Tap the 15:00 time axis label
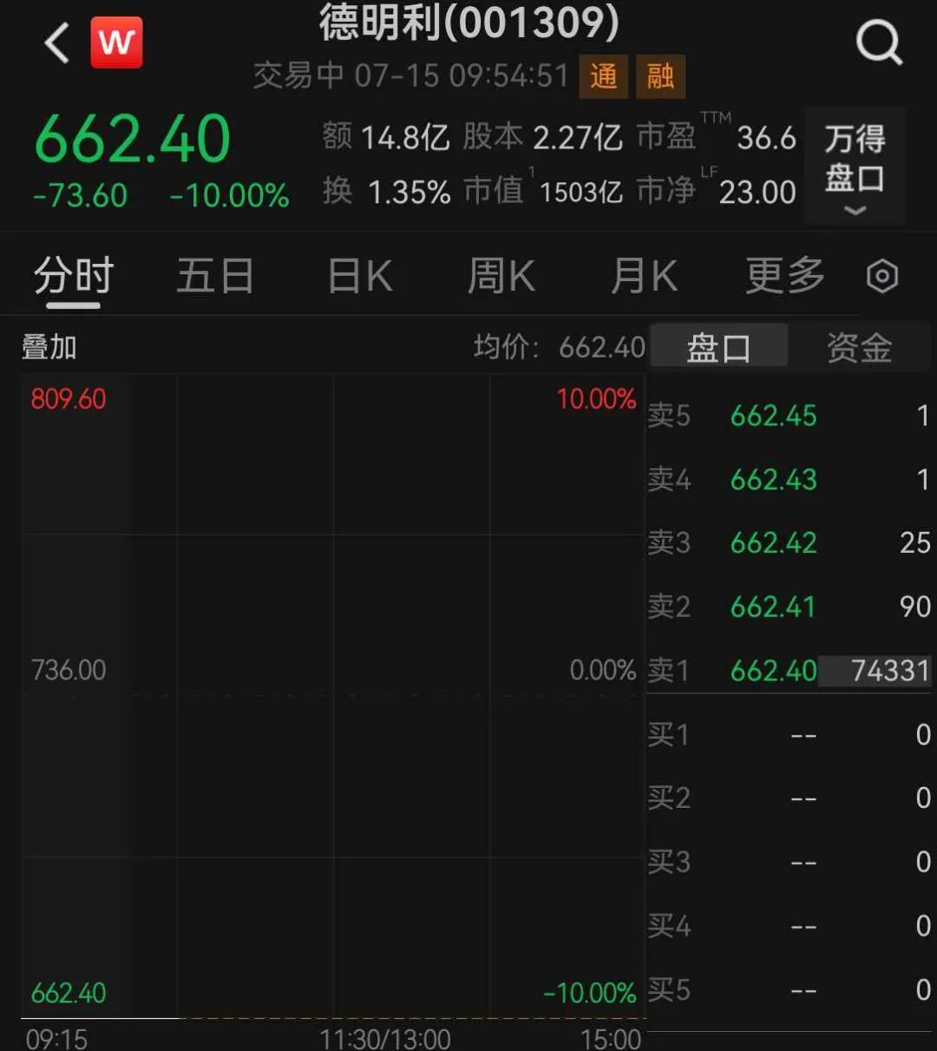The height and width of the screenshot is (1051, 937). (x=611, y=1038)
